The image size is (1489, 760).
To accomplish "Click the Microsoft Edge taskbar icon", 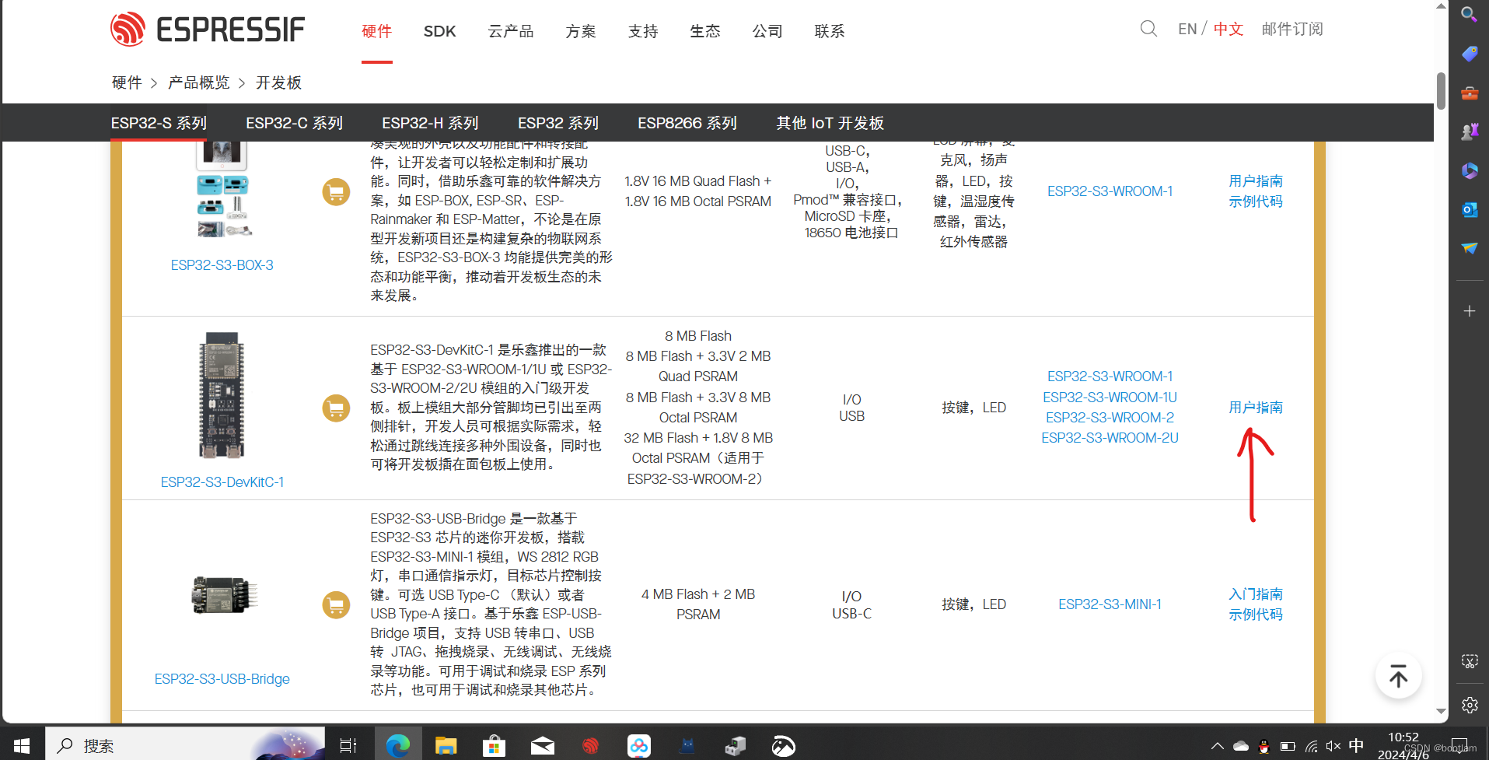I will 398,746.
